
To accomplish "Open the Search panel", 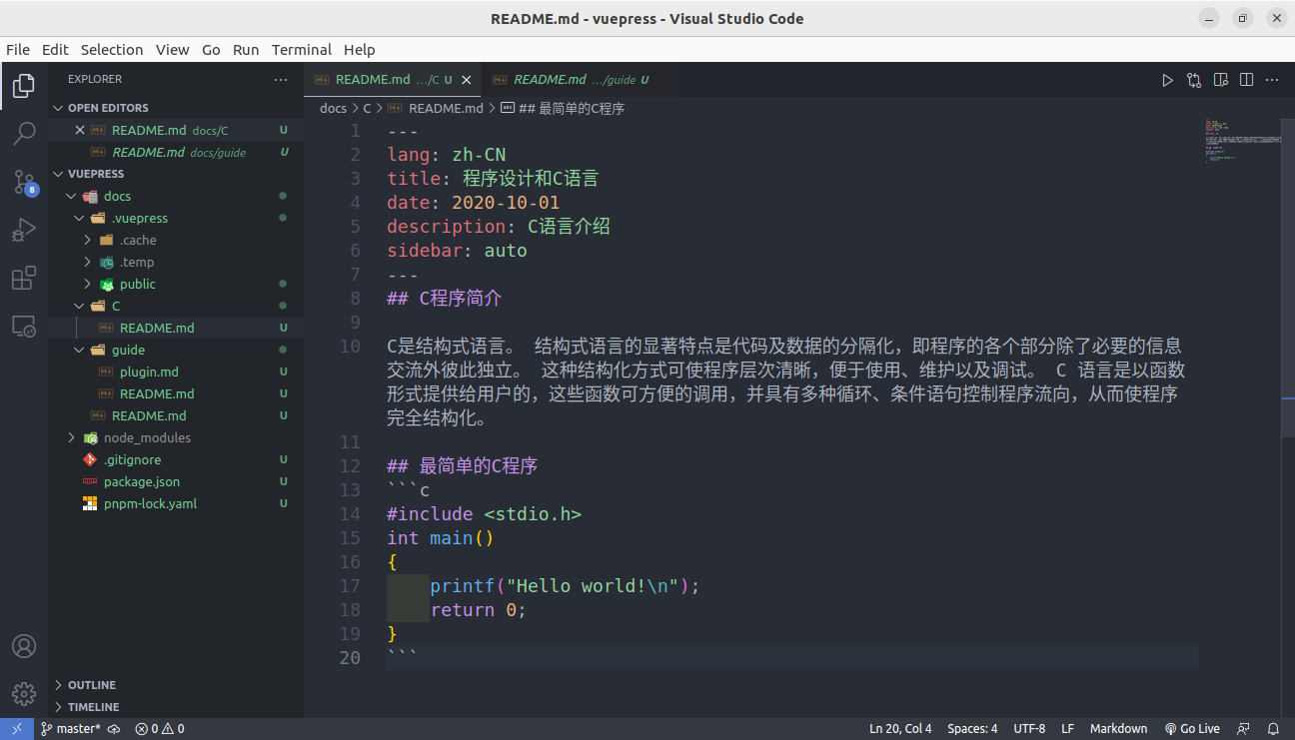I will pos(23,134).
